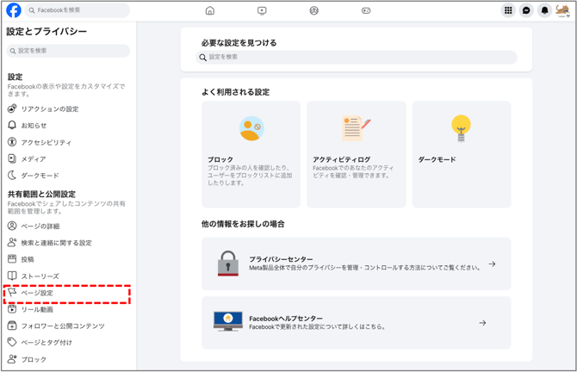
Task: Open the Messenger icon
Action: (526, 10)
